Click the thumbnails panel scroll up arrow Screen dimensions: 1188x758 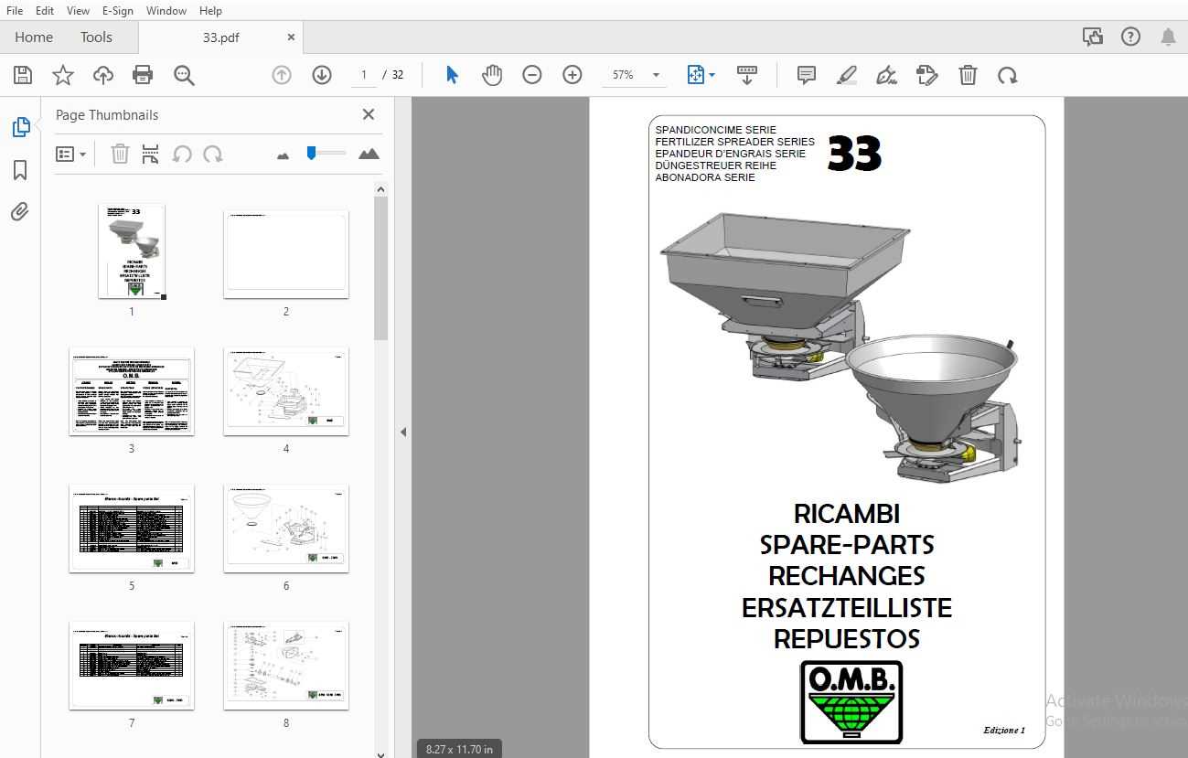(381, 190)
